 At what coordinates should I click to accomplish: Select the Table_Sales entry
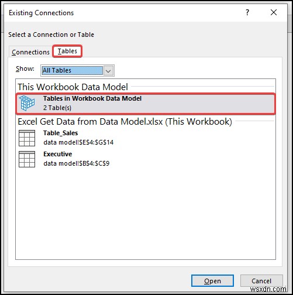(x=146, y=138)
